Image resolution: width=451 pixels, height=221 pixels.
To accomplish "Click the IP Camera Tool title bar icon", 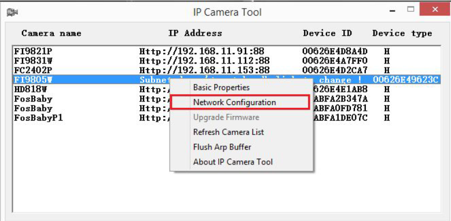I will (x=12, y=12).
